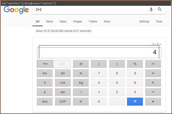Click calculator digit 5
The width and height of the screenshot is (172, 114).
[x=117, y=83]
